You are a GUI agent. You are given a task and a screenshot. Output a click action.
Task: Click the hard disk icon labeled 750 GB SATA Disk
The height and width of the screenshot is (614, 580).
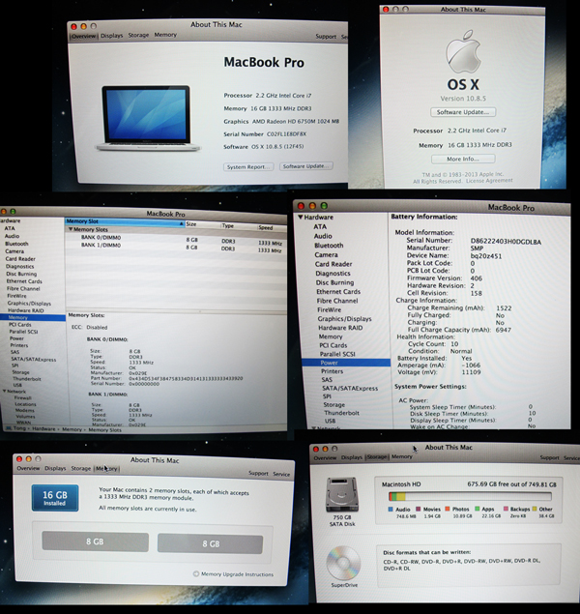point(342,494)
